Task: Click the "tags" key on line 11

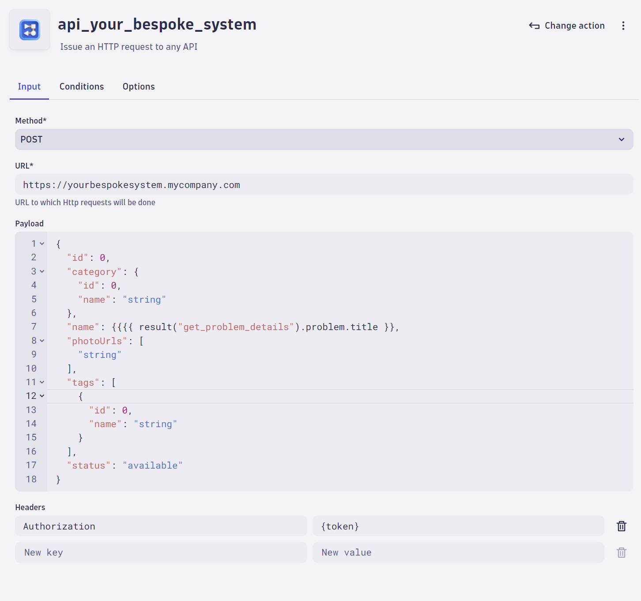Action: tap(83, 383)
